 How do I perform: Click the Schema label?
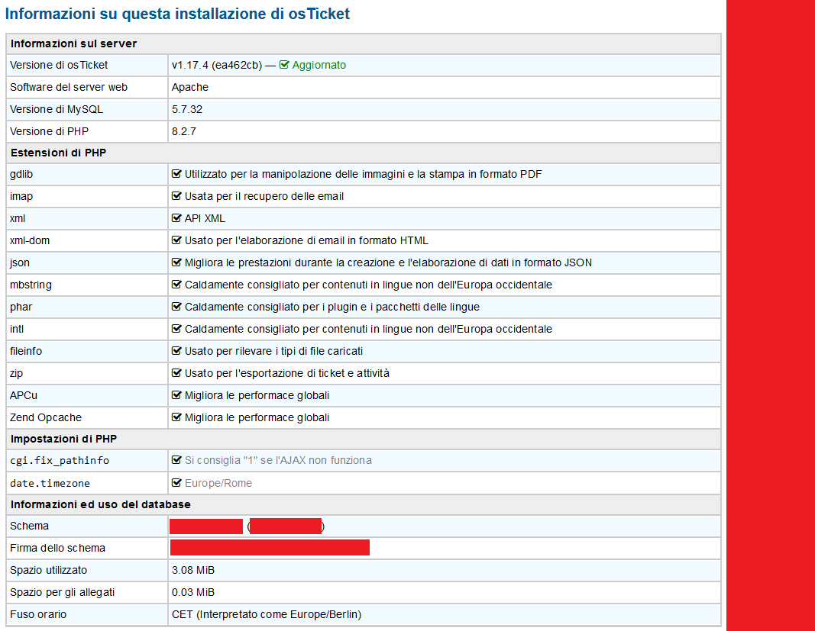pyautogui.click(x=29, y=526)
